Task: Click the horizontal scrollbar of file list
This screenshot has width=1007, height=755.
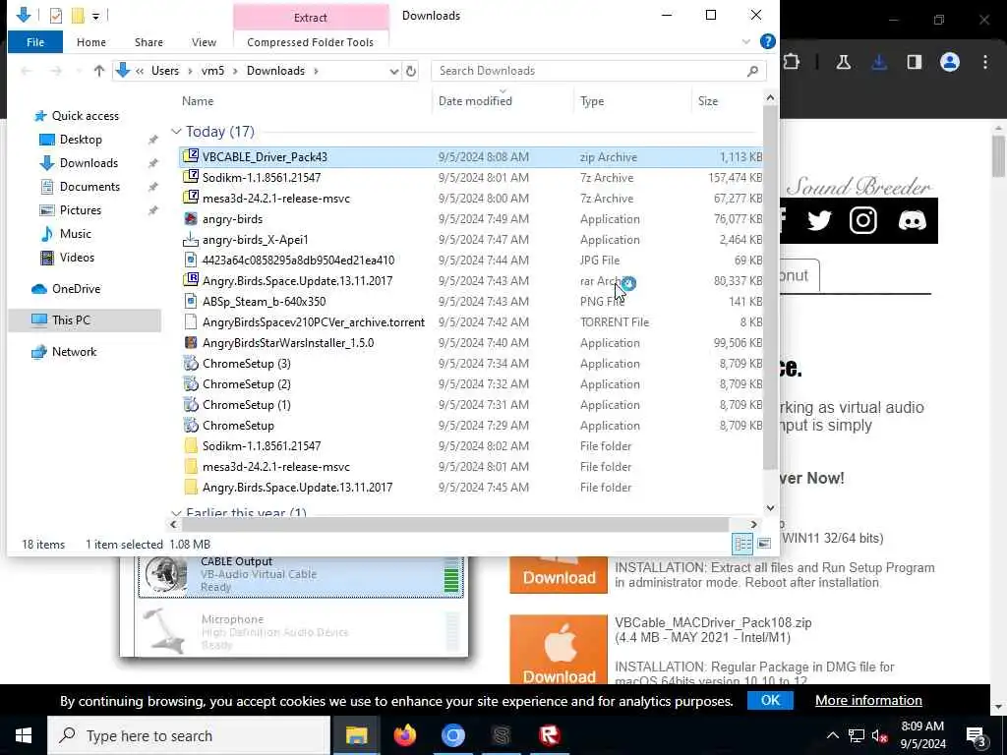Action: tap(454, 525)
